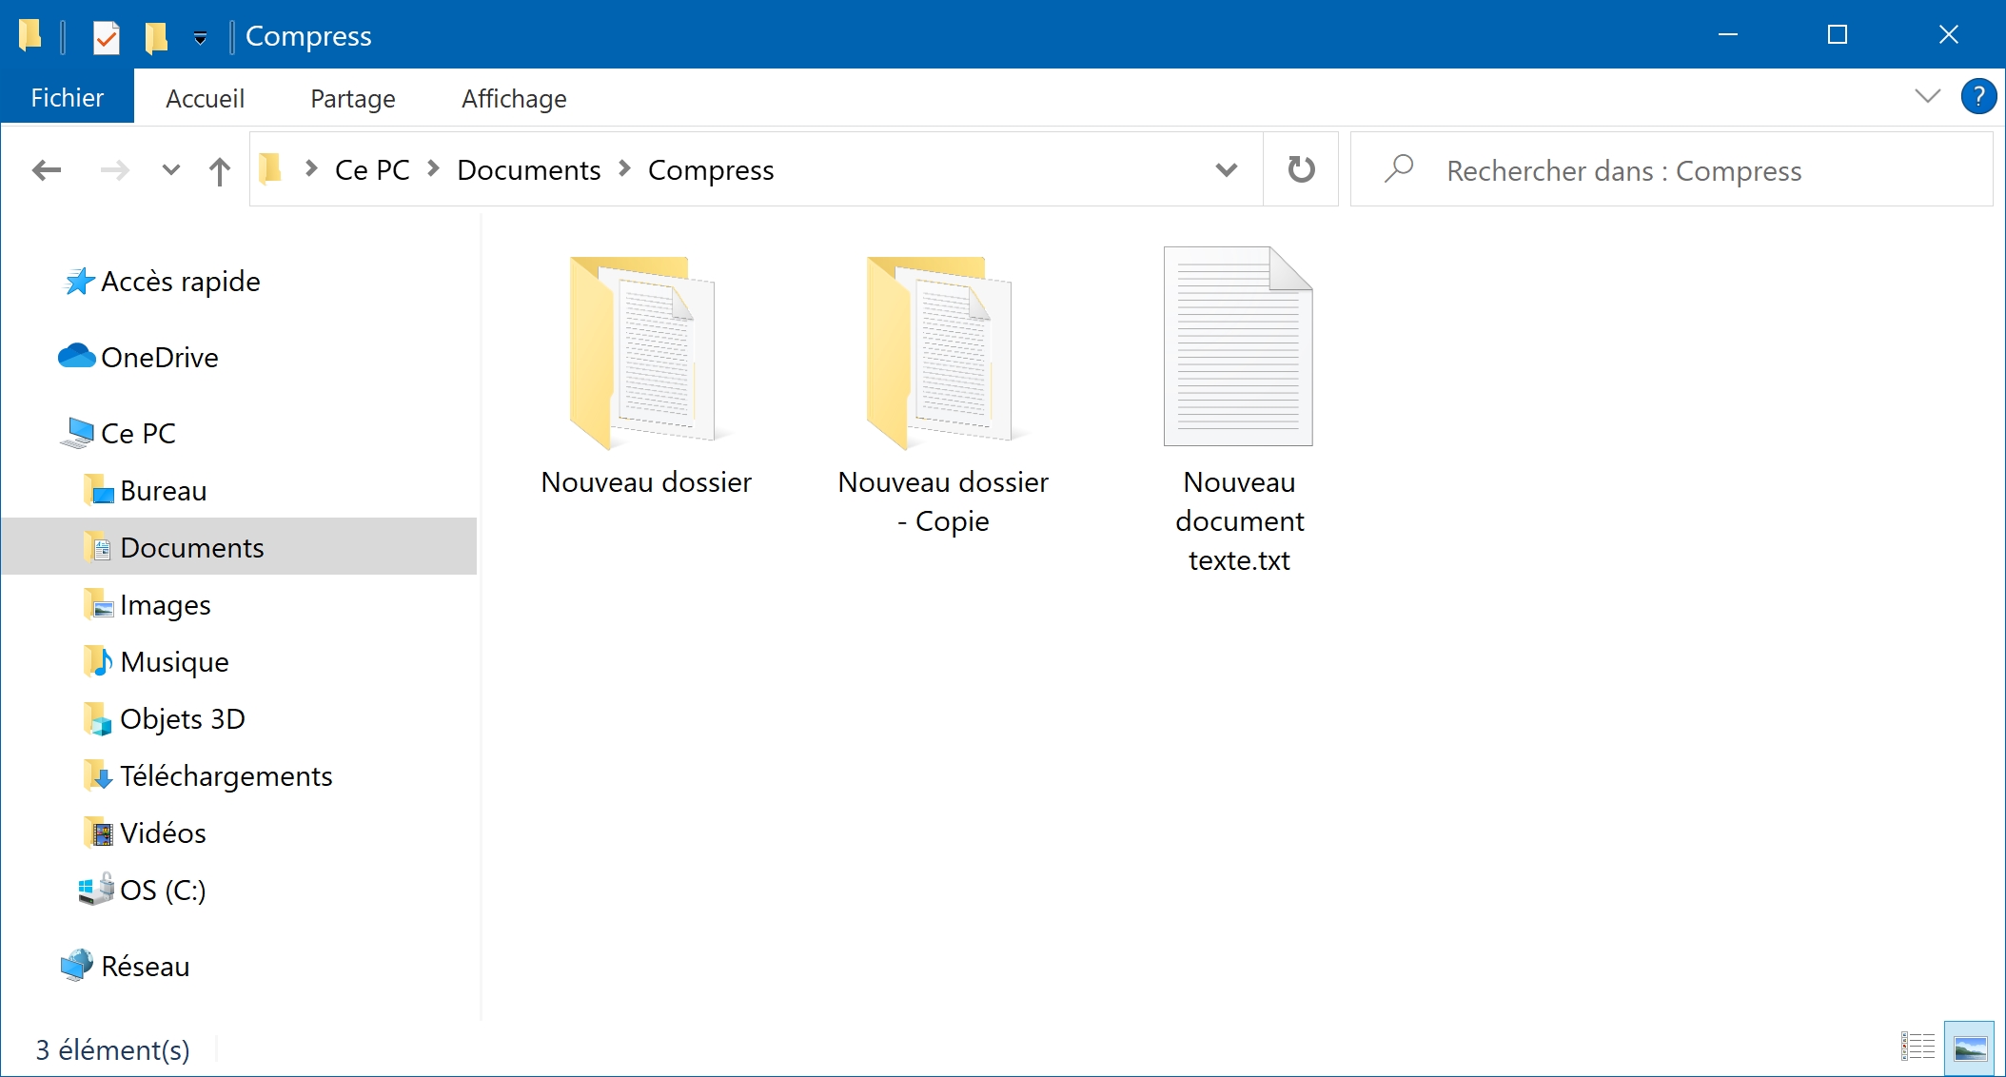Click the folder icon in the address bar
The height and width of the screenshot is (1077, 2006).
(x=271, y=169)
